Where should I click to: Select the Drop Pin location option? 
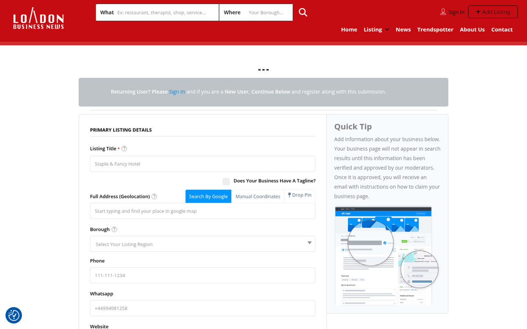pos(300,195)
